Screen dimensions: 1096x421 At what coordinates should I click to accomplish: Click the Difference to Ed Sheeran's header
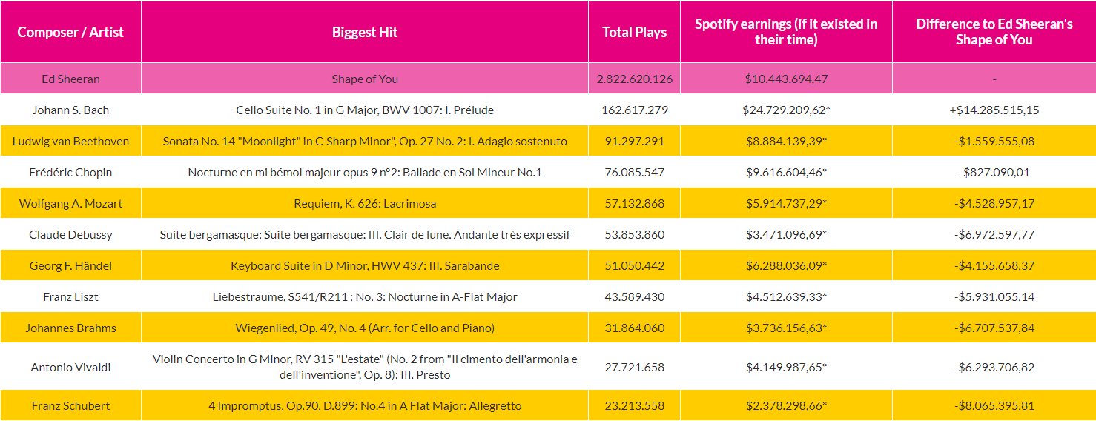point(994,32)
